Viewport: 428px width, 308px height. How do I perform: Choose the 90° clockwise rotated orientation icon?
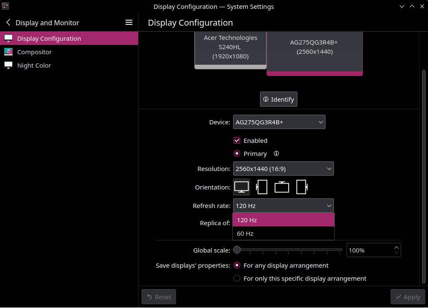(262, 187)
